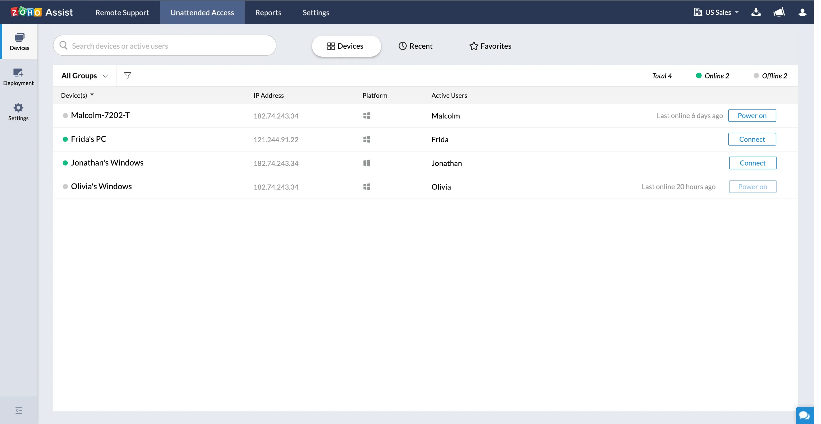
Task: Open the Deployment section in the sidebar
Action: point(18,77)
